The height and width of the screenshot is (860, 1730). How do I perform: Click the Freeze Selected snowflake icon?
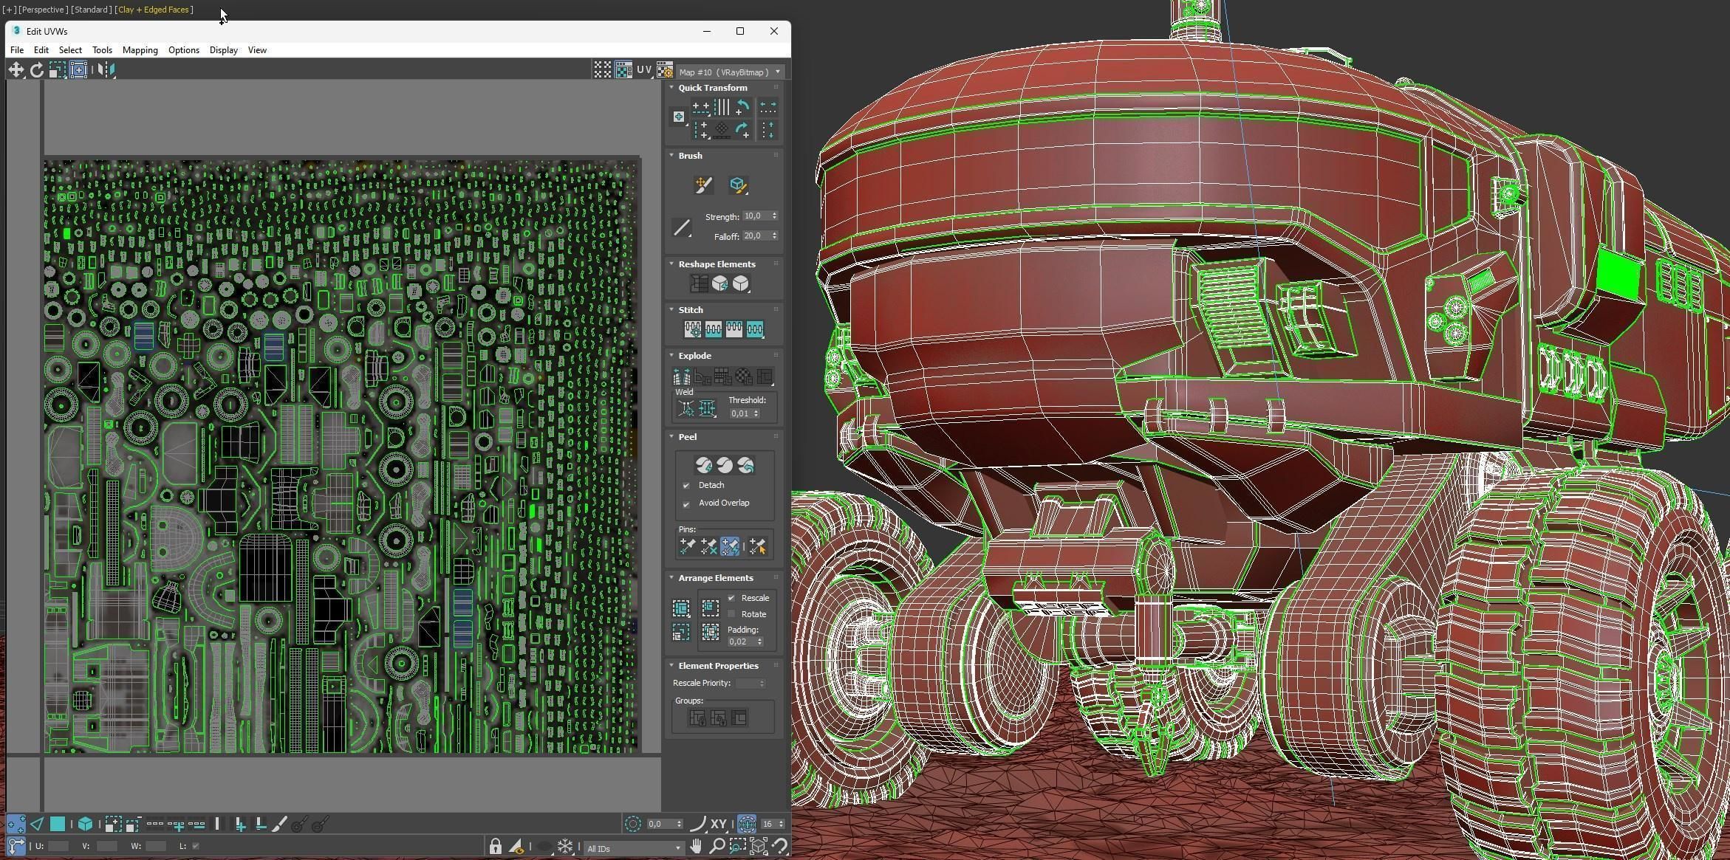[565, 847]
